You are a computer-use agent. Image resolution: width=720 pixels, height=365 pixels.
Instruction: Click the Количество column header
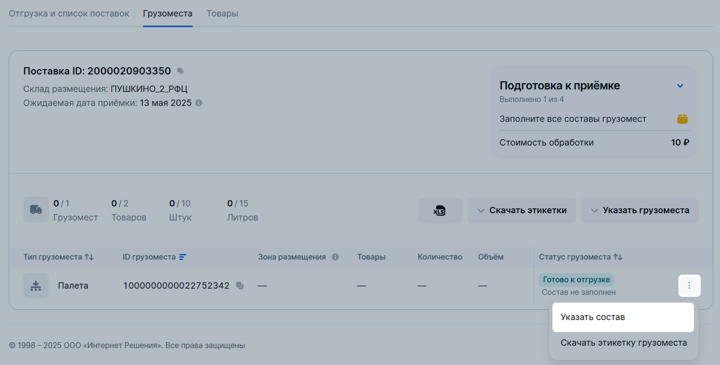440,257
